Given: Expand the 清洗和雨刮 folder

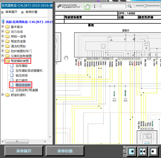Looking at the screenshot, I should coord(2,46).
